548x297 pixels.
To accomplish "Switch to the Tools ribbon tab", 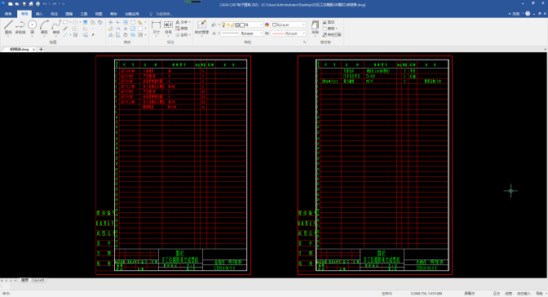I will [x=84, y=14].
